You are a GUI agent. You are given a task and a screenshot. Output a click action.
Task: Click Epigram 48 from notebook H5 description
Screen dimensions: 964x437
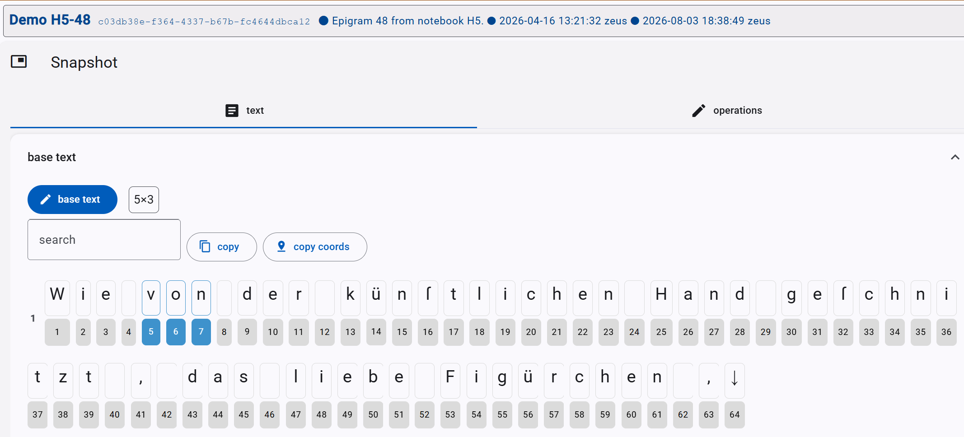407,21
